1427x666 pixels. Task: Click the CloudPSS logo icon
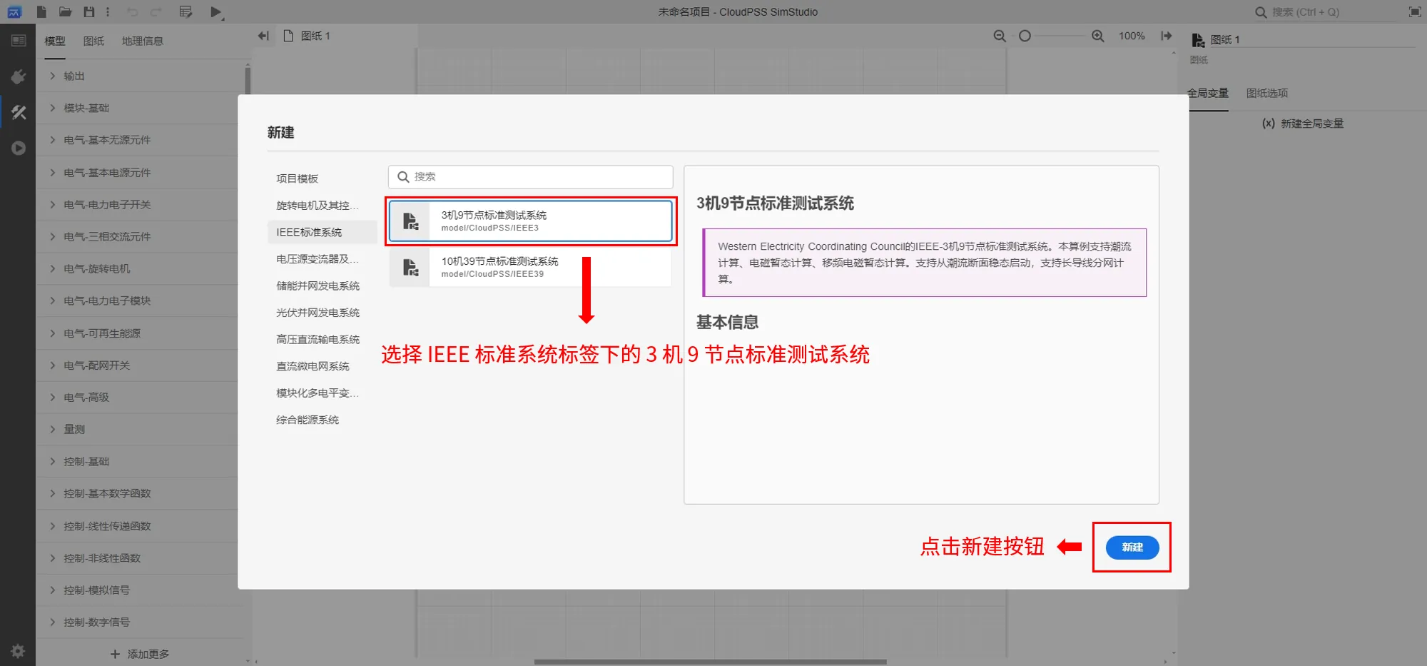coord(14,11)
